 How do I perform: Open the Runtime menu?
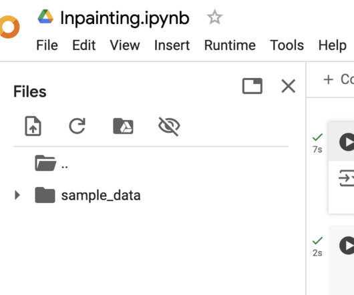coord(230,45)
